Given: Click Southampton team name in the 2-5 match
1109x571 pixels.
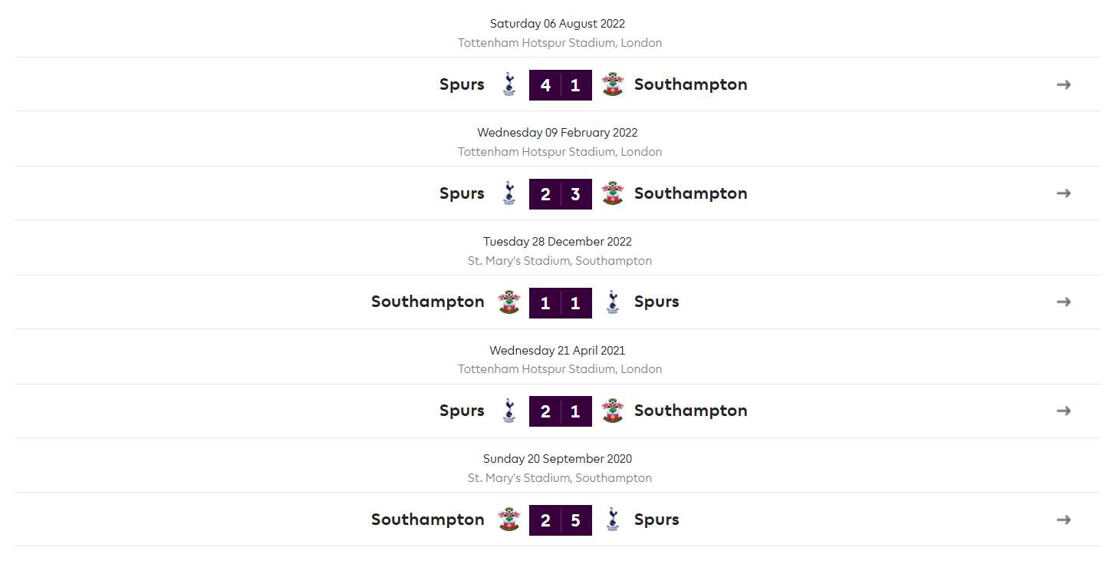Looking at the screenshot, I should [428, 520].
